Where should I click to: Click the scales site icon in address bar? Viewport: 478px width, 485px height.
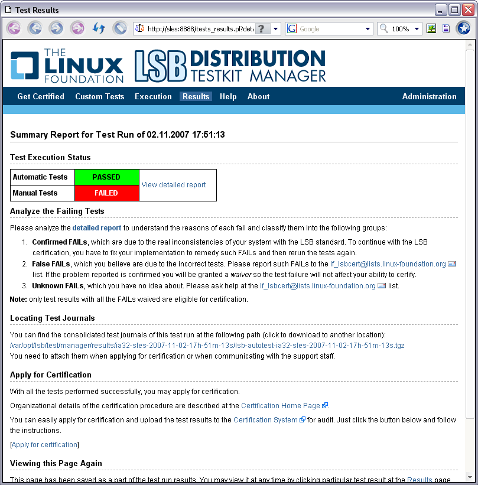(140, 29)
